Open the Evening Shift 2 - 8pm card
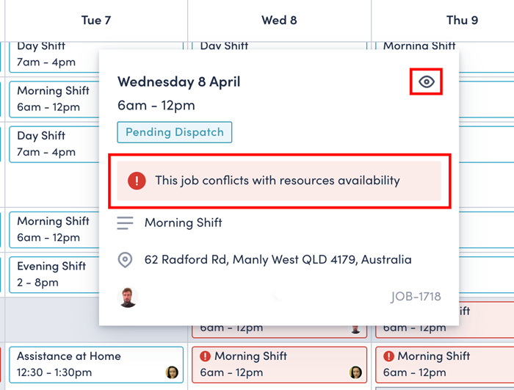 pos(54,275)
